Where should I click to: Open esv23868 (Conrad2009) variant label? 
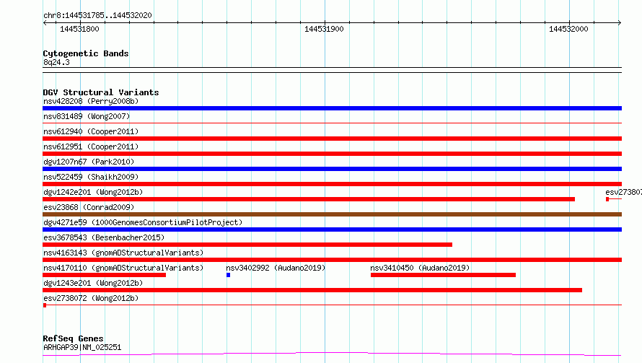pos(89,207)
